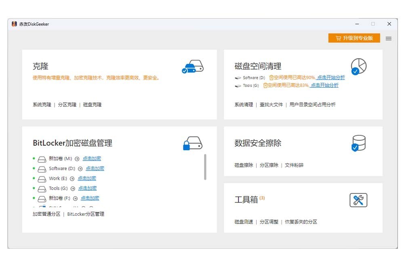Click the BitLocker locked disk icon
The image size is (404, 269).
(192, 143)
